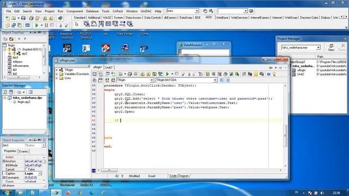
Task: Open the Tflogin.btn1Click method dropdown
Action: [x=215, y=80]
